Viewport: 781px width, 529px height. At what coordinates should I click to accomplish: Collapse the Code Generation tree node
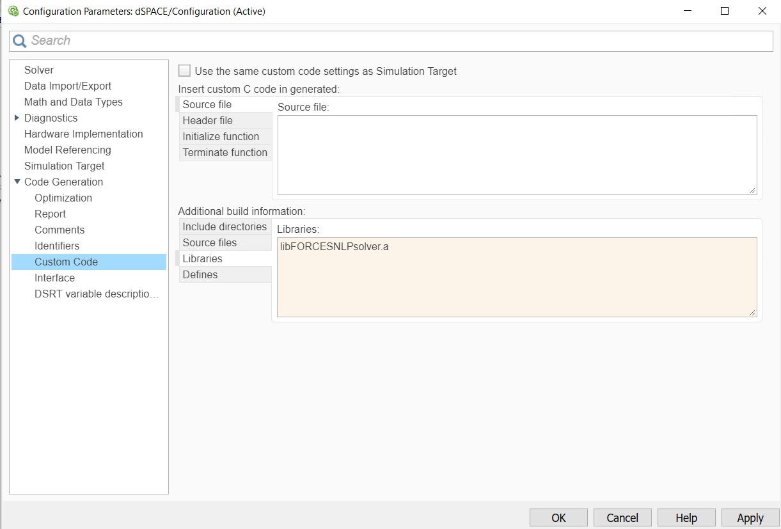tap(17, 182)
